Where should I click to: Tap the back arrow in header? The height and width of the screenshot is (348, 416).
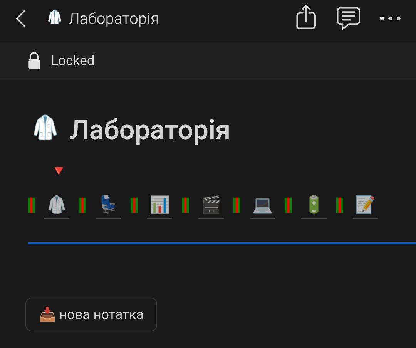tap(21, 18)
